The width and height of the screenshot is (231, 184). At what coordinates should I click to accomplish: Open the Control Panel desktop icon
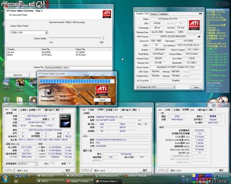(6, 84)
